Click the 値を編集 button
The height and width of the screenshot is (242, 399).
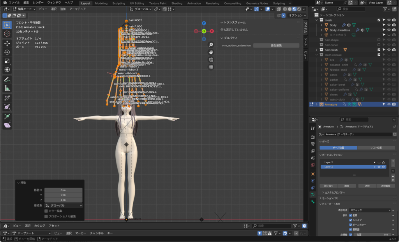[x=276, y=46]
